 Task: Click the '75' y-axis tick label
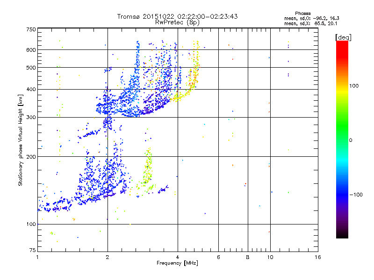click(x=33, y=250)
